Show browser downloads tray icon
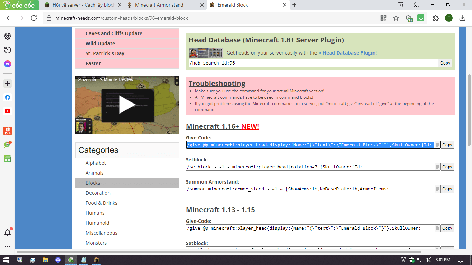The height and width of the screenshot is (265, 472). (x=462, y=18)
